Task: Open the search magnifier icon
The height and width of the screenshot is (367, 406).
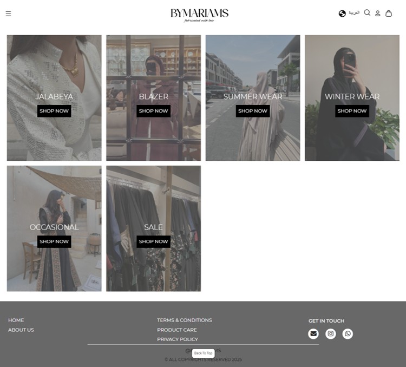Action: pyautogui.click(x=367, y=12)
